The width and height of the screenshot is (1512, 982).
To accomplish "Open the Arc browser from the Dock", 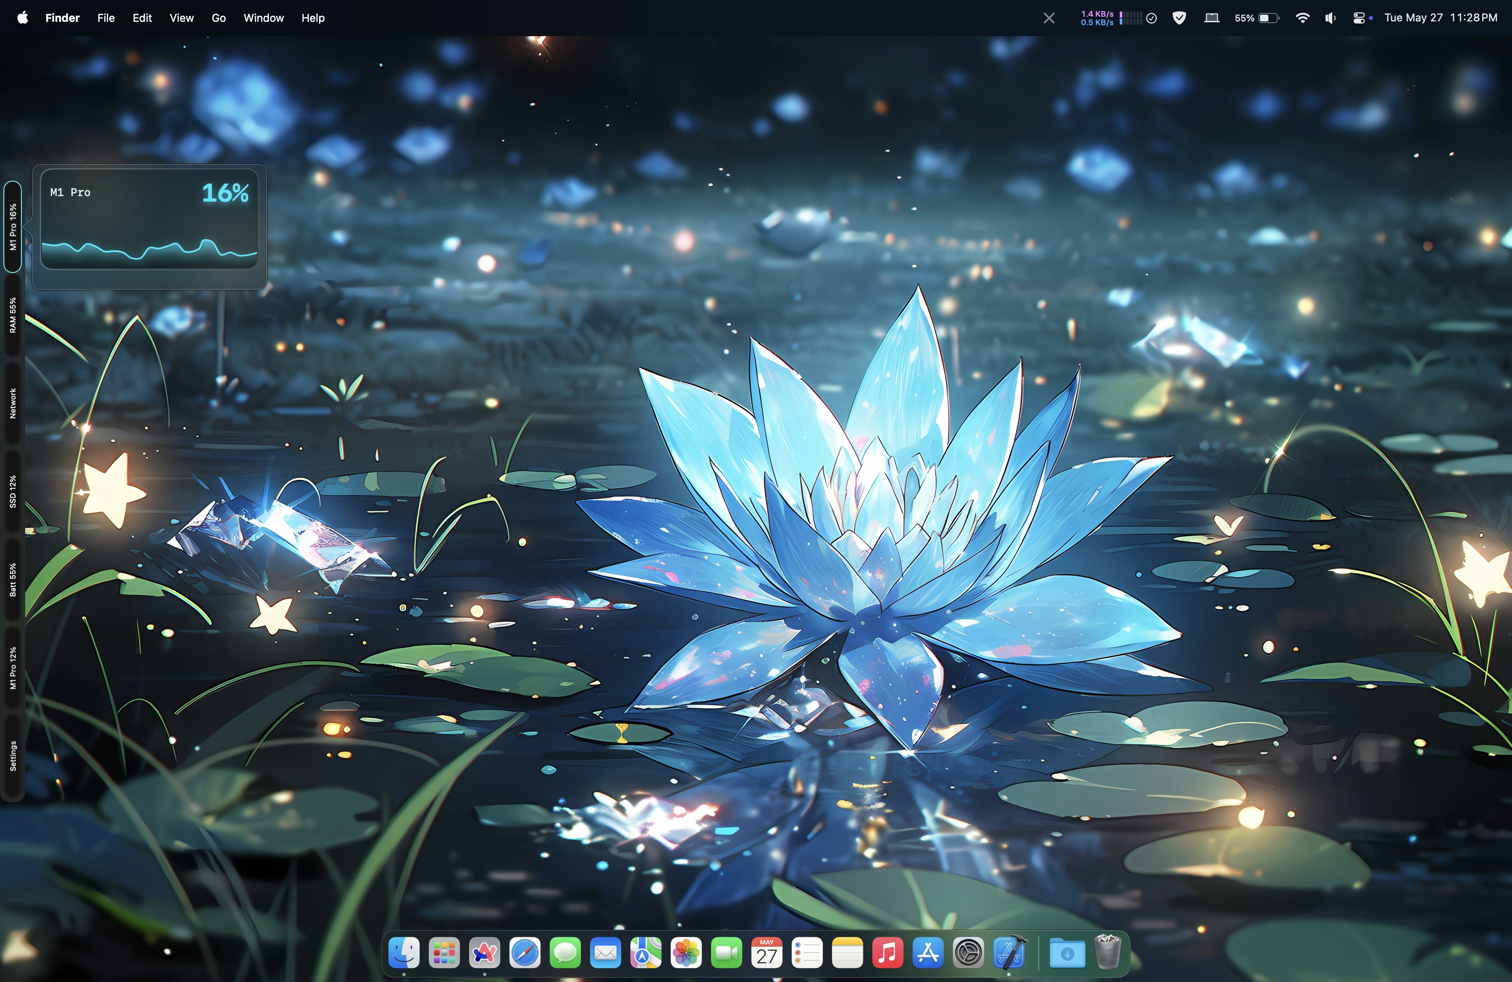I will (484, 953).
